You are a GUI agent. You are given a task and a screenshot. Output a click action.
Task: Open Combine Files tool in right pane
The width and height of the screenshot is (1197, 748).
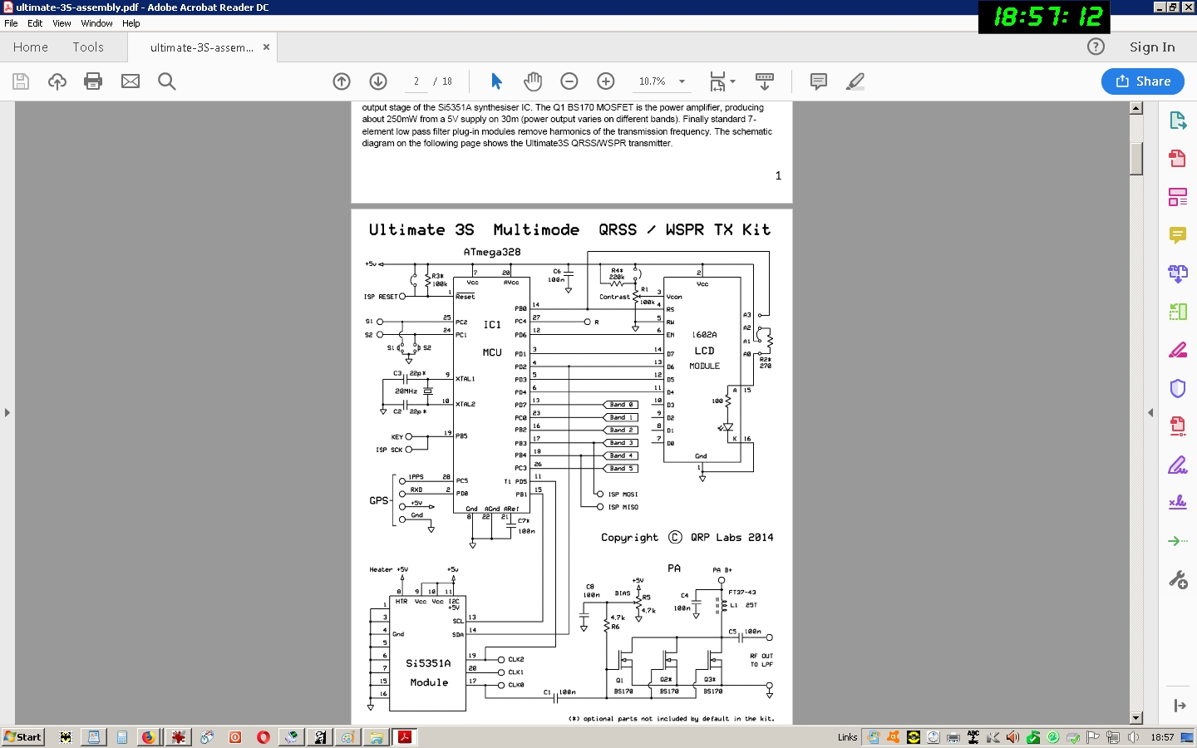(1178, 273)
